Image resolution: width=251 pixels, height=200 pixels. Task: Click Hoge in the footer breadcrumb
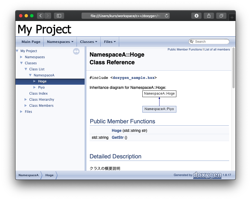(49, 175)
